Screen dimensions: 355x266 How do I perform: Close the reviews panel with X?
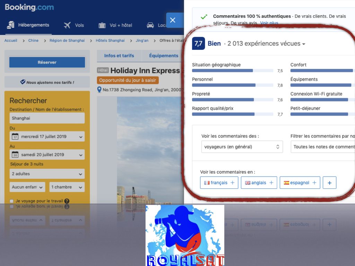pyautogui.click(x=173, y=20)
